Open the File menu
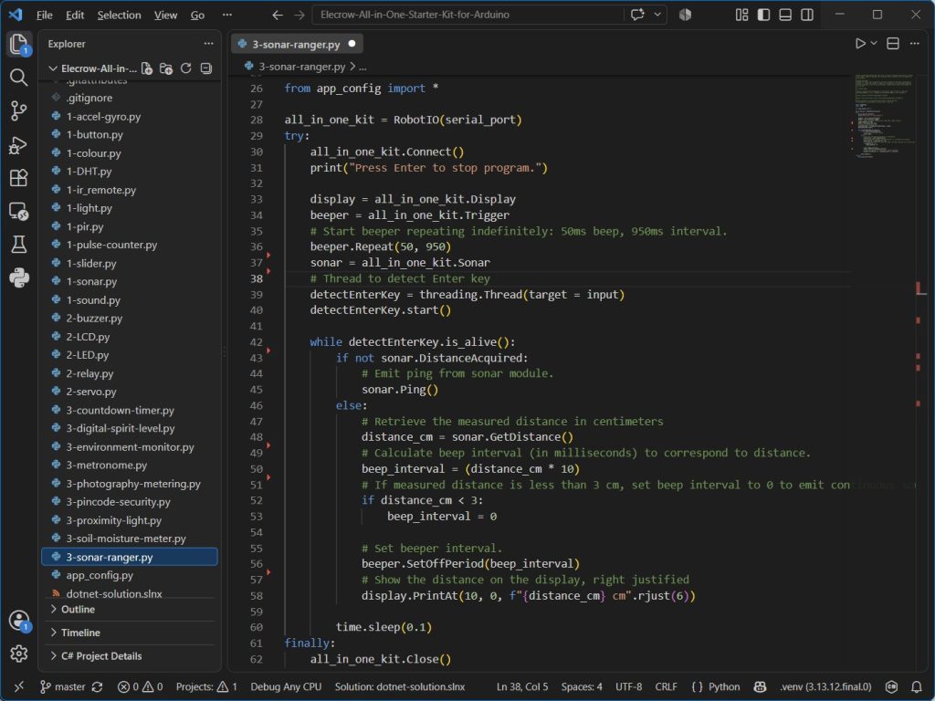This screenshot has height=701, width=935. 44,15
